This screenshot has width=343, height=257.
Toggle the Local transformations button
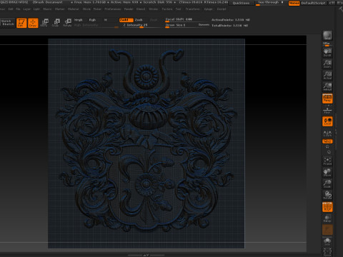[327, 121]
